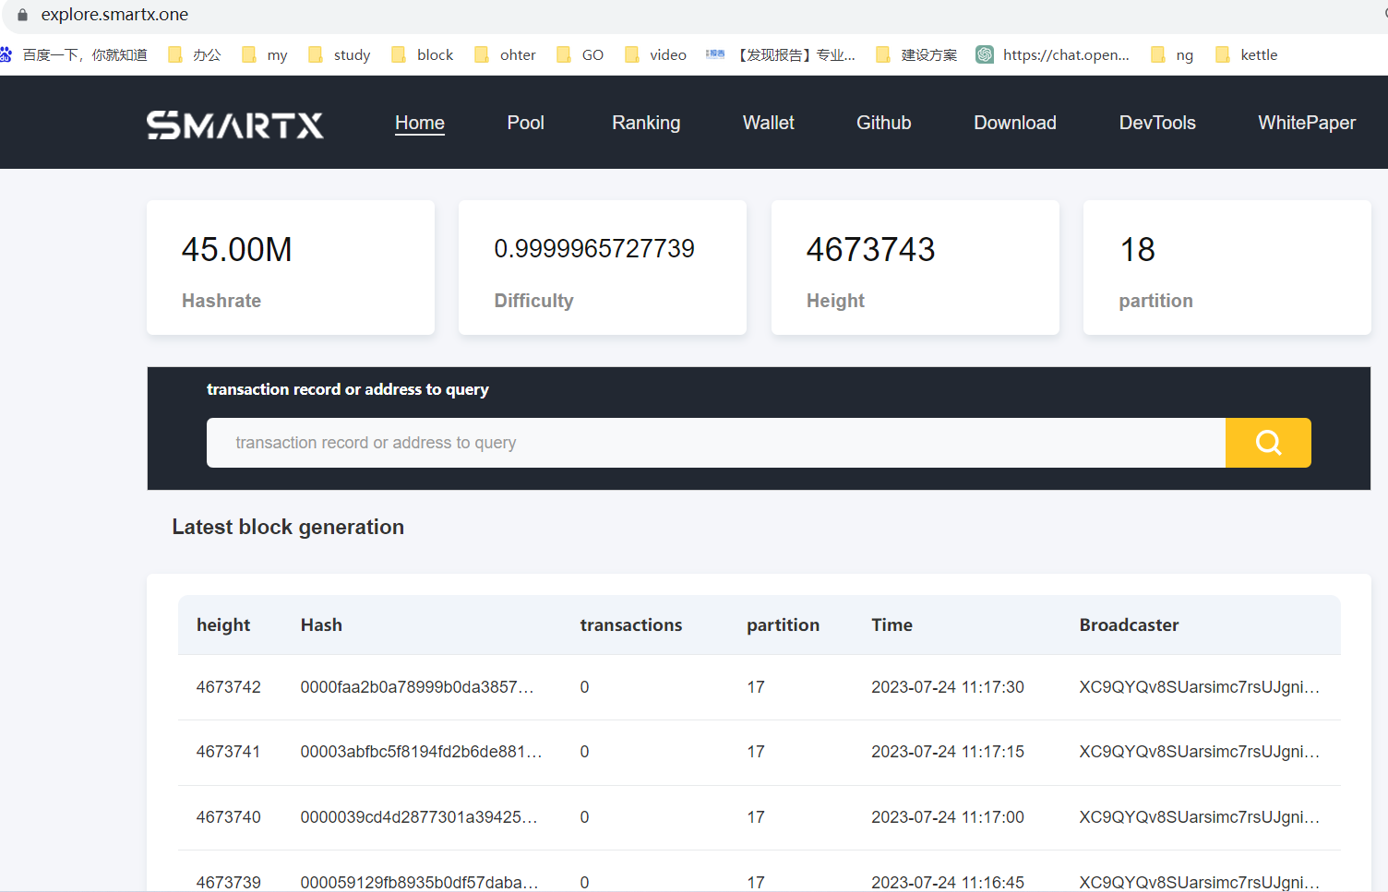Image resolution: width=1388 pixels, height=892 pixels.
Task: Open the my bookmark folder
Action: click(265, 55)
